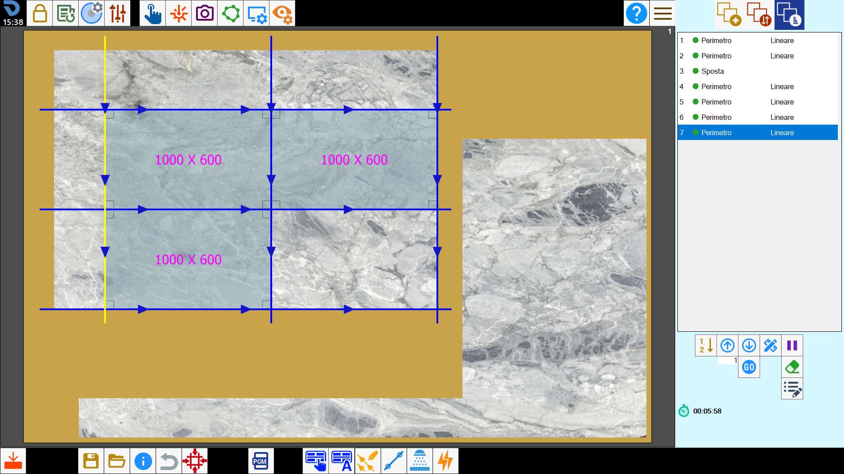
Task: Click the eraser icon in the right panel
Action: (x=792, y=367)
